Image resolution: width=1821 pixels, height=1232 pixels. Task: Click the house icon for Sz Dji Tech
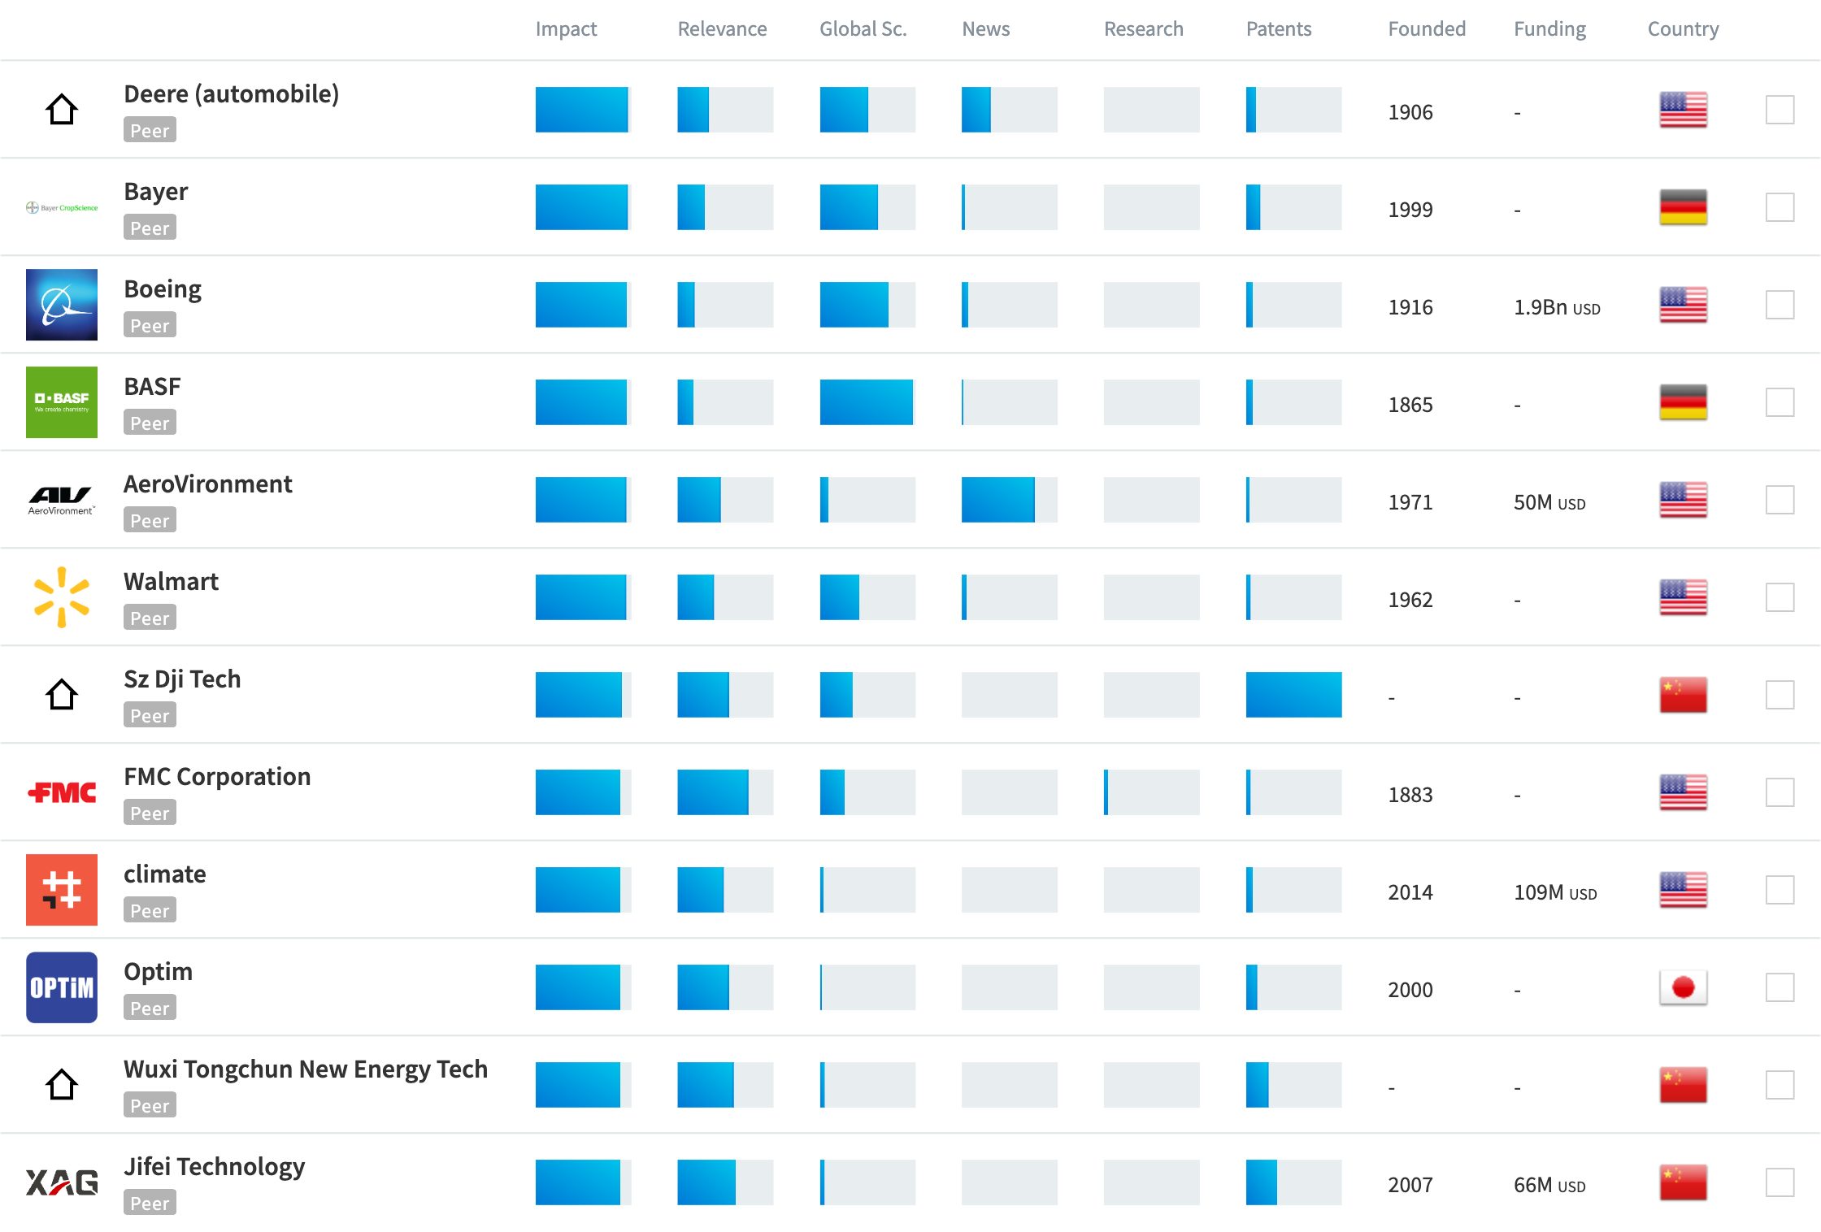pyautogui.click(x=62, y=695)
